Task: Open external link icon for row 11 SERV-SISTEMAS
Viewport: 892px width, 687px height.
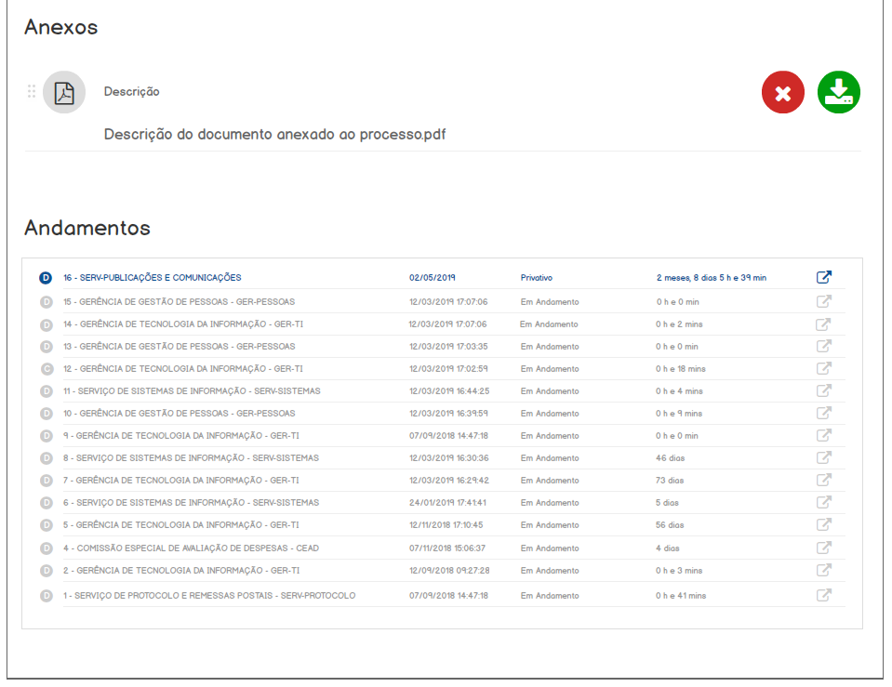Action: (823, 390)
